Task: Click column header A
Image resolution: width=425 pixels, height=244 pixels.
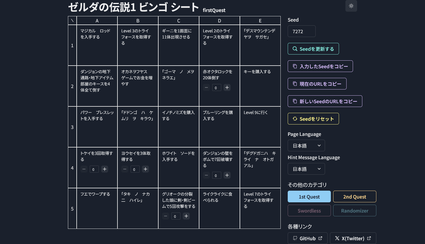Action: 97,21
